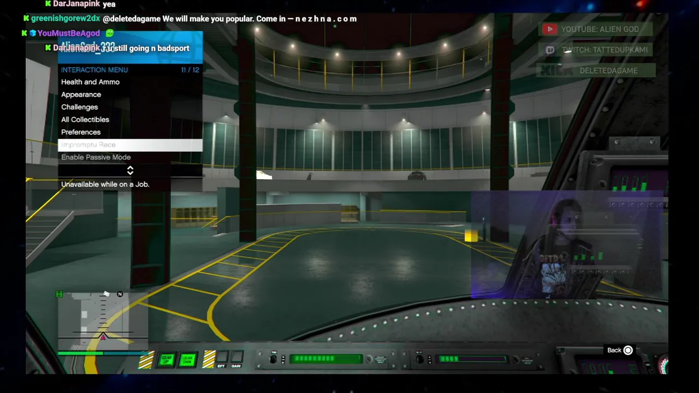Click Kick badge next to greenishgorew2dx

point(26,19)
